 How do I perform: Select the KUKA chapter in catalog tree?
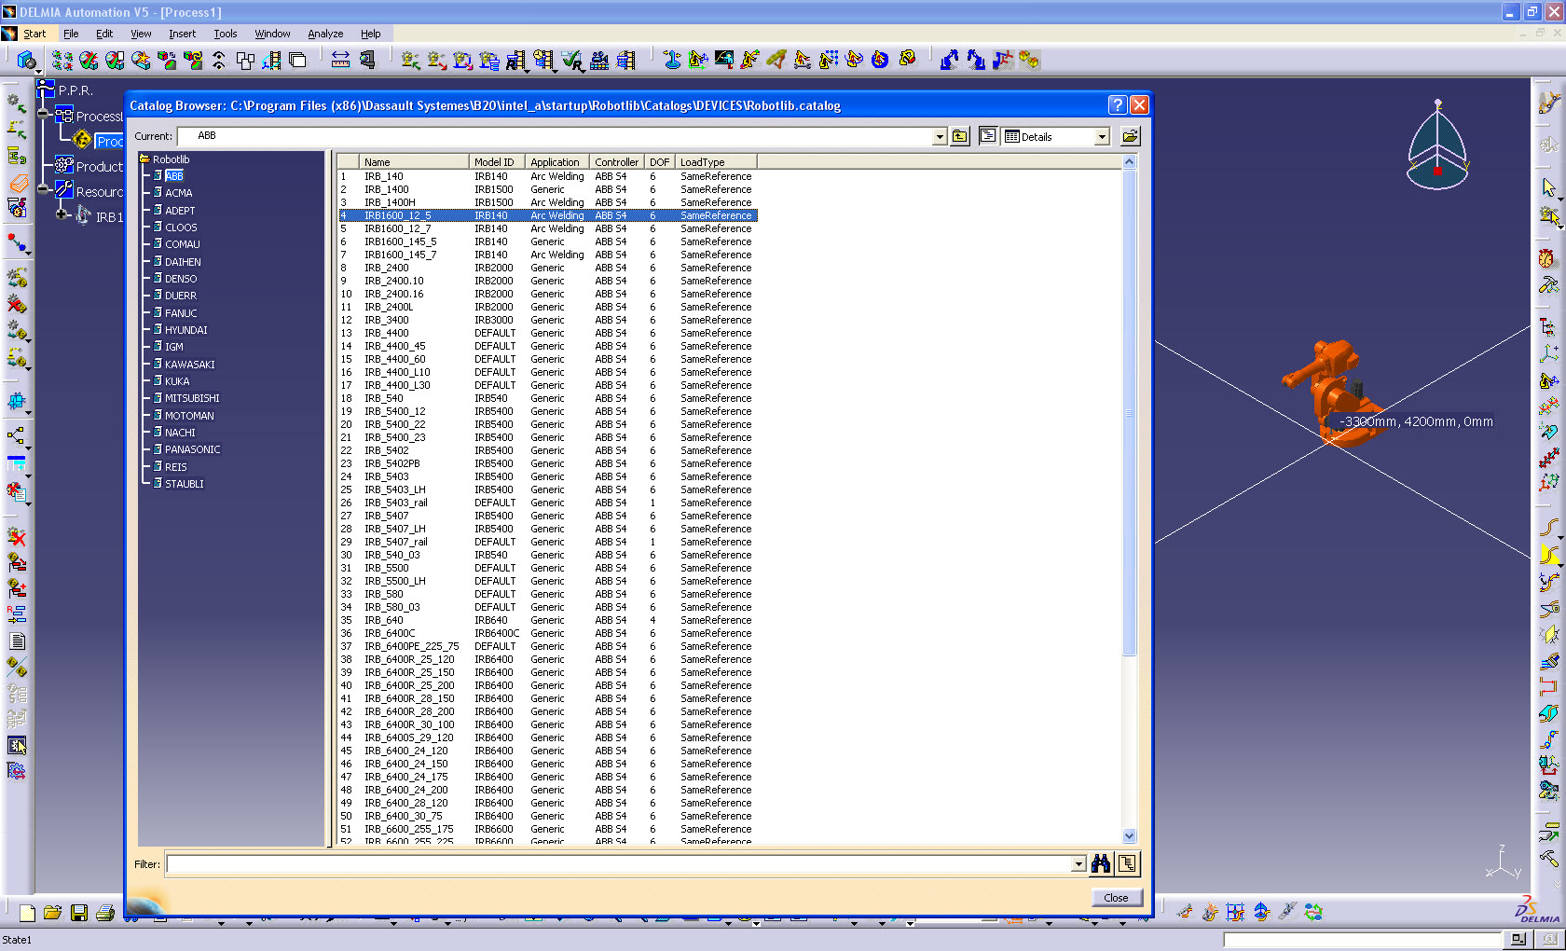[176, 381]
